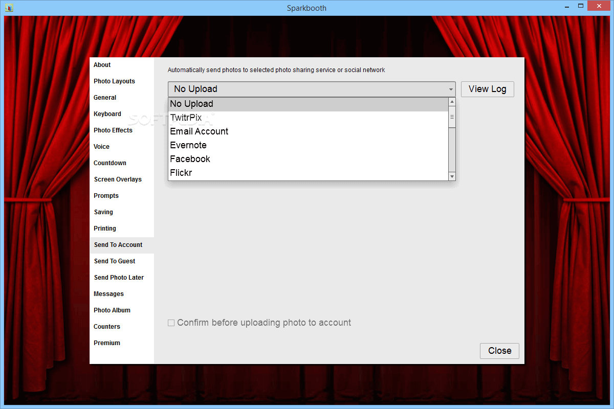614x409 pixels.
Task: Switch to Keyboard settings
Action: click(x=122, y=114)
